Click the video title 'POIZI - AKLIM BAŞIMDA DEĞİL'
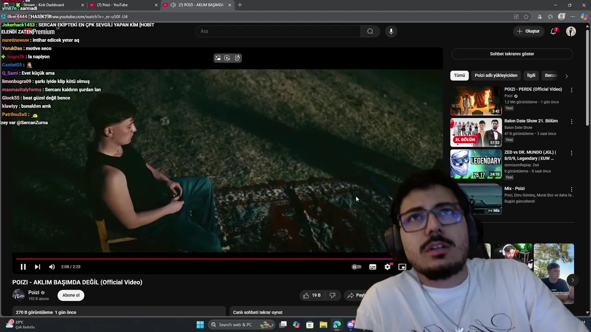 point(77,282)
